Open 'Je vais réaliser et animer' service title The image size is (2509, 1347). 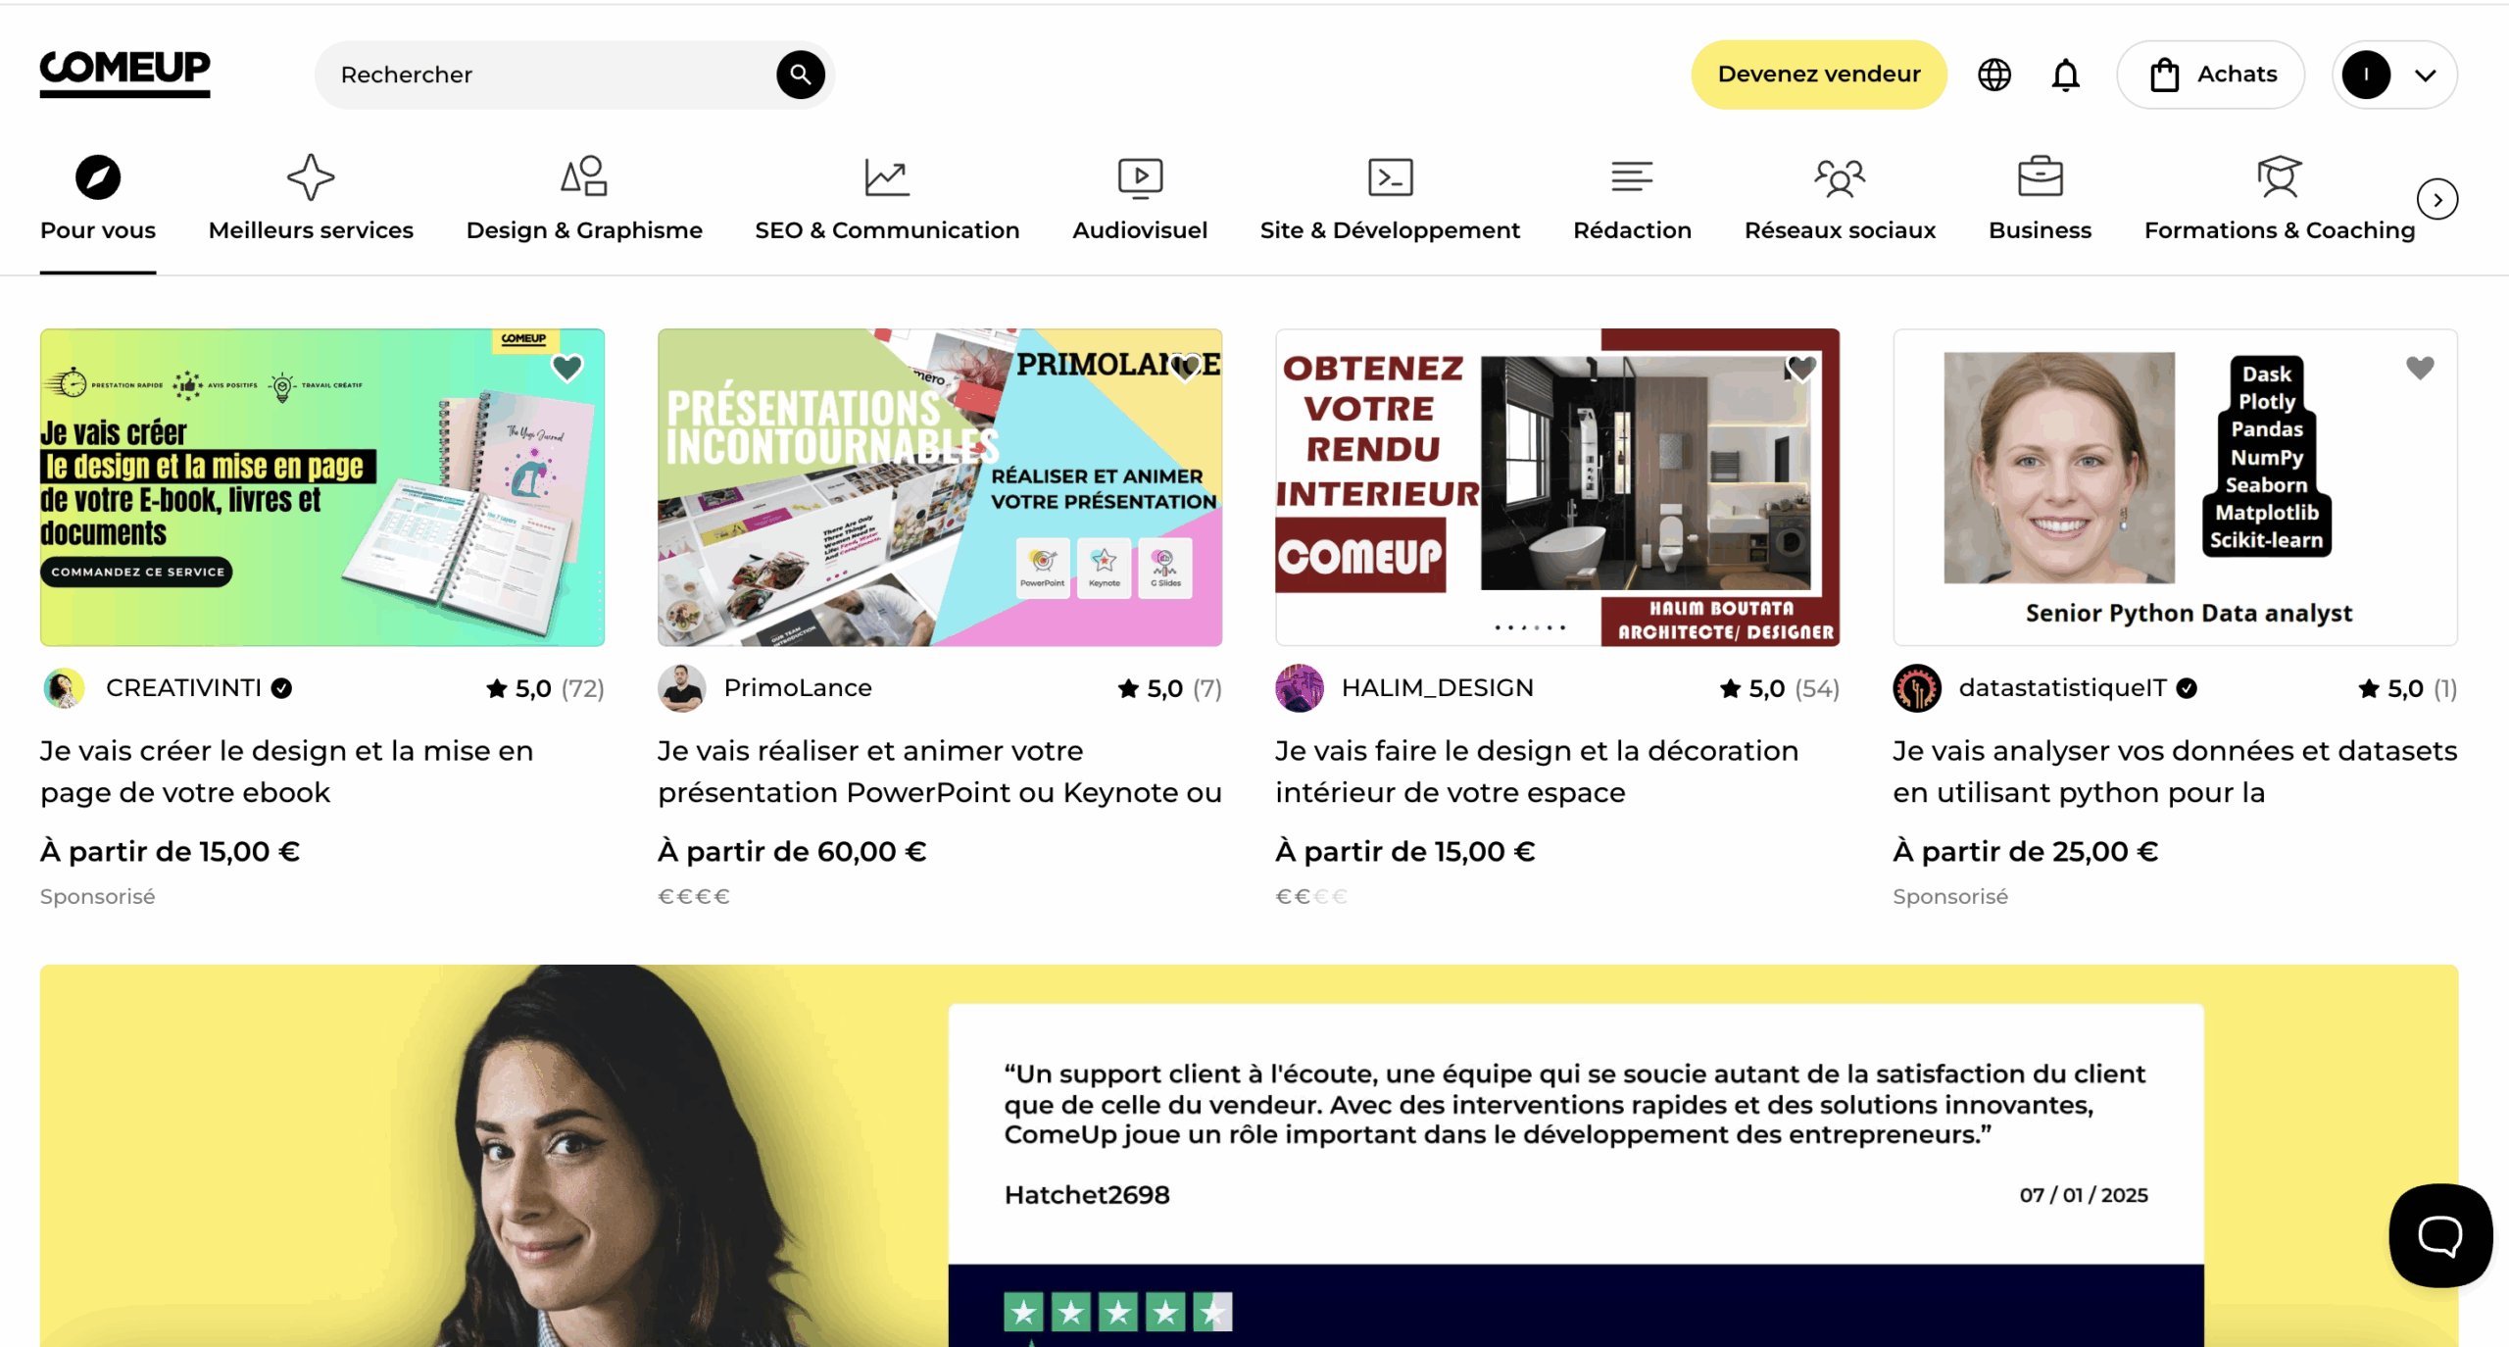click(940, 772)
